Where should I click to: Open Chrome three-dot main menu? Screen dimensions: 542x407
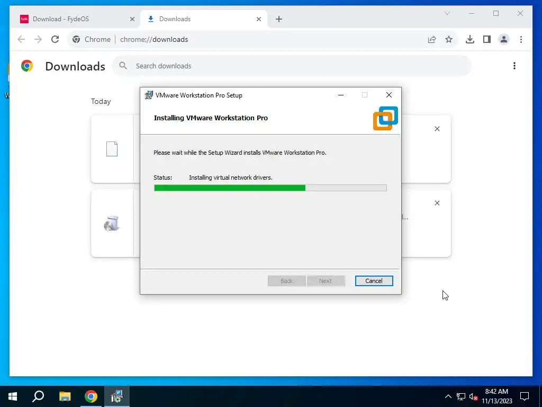521,39
